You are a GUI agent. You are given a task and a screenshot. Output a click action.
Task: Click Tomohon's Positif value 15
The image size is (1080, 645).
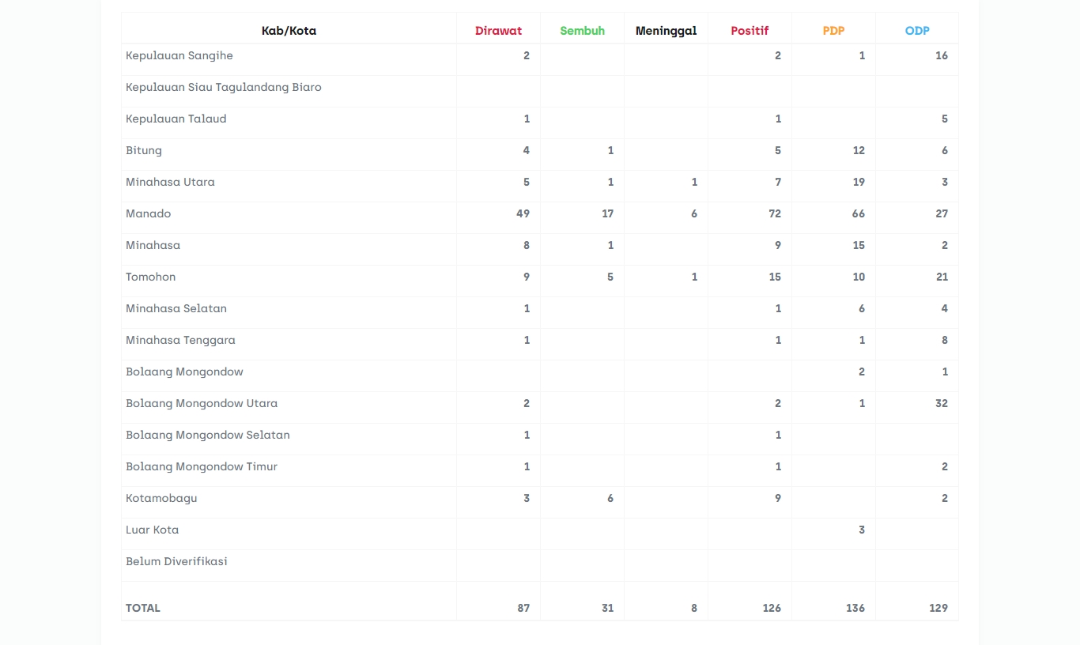775,277
